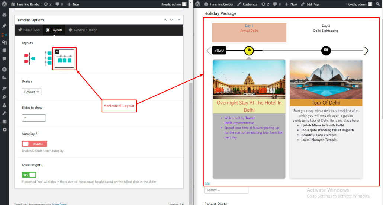Click New in right admin bar
This screenshot has width=383, height=205.
coord(291,4)
